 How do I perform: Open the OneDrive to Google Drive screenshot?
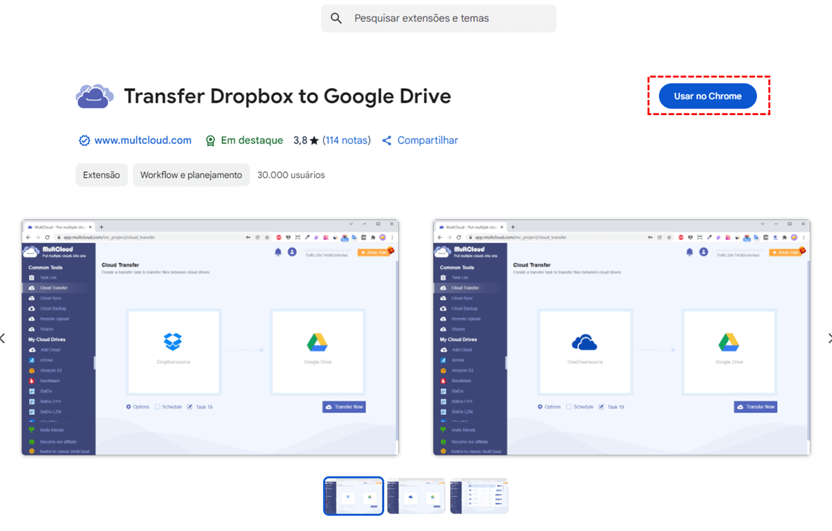point(622,338)
